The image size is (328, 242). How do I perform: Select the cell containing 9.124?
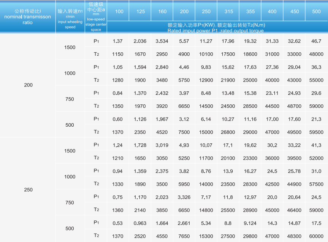tap(250, 223)
